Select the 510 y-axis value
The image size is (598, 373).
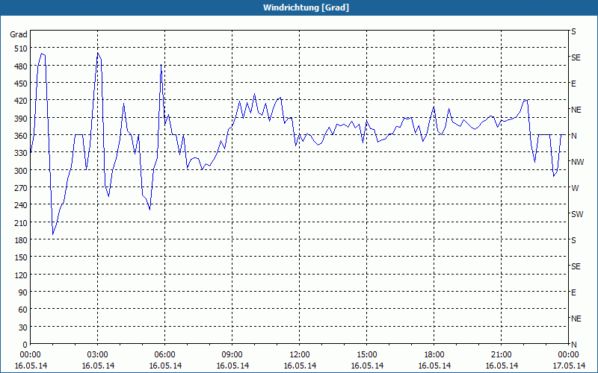22,48
